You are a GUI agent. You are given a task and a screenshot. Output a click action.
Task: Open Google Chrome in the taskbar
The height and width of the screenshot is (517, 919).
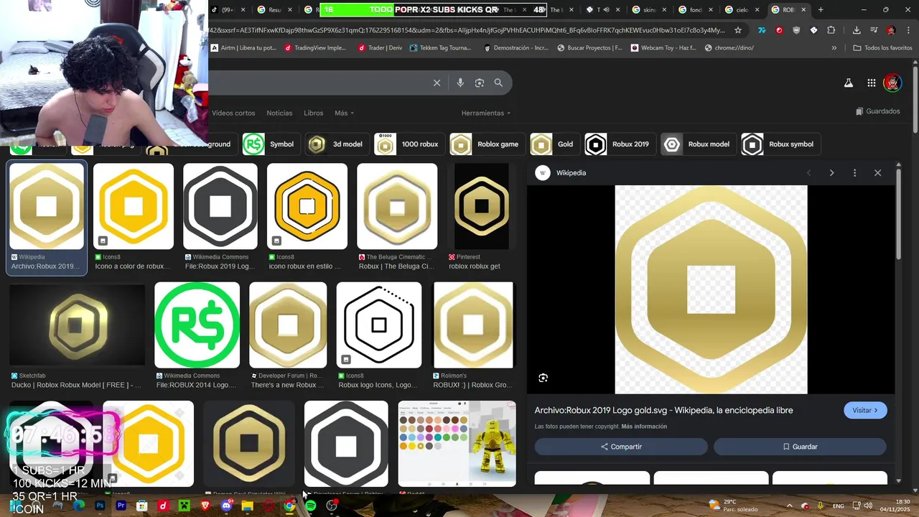(x=289, y=506)
